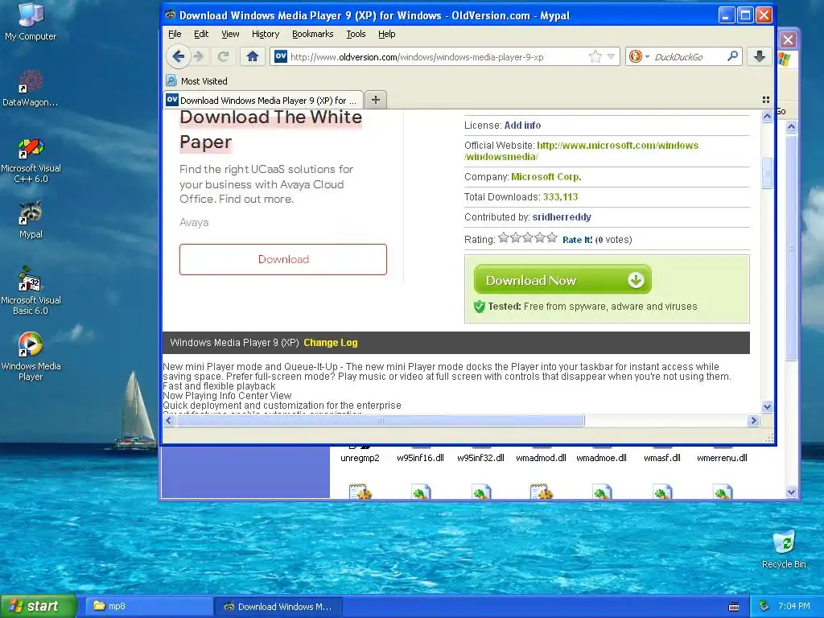Viewport: 824px width, 618px height.
Task: Open the bookmark star dropdown arrow
Action: tap(611, 57)
